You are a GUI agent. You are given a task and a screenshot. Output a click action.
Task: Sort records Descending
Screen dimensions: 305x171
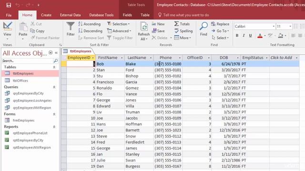click(x=90, y=31)
